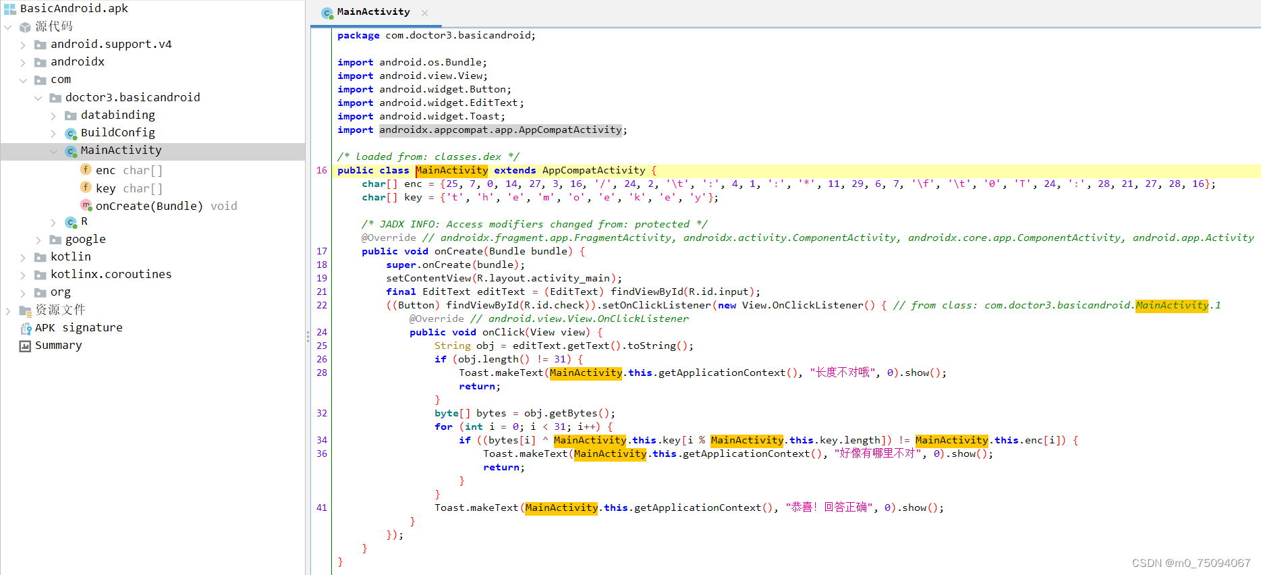
Task: Select the enc char[] field item
Action: point(129,170)
